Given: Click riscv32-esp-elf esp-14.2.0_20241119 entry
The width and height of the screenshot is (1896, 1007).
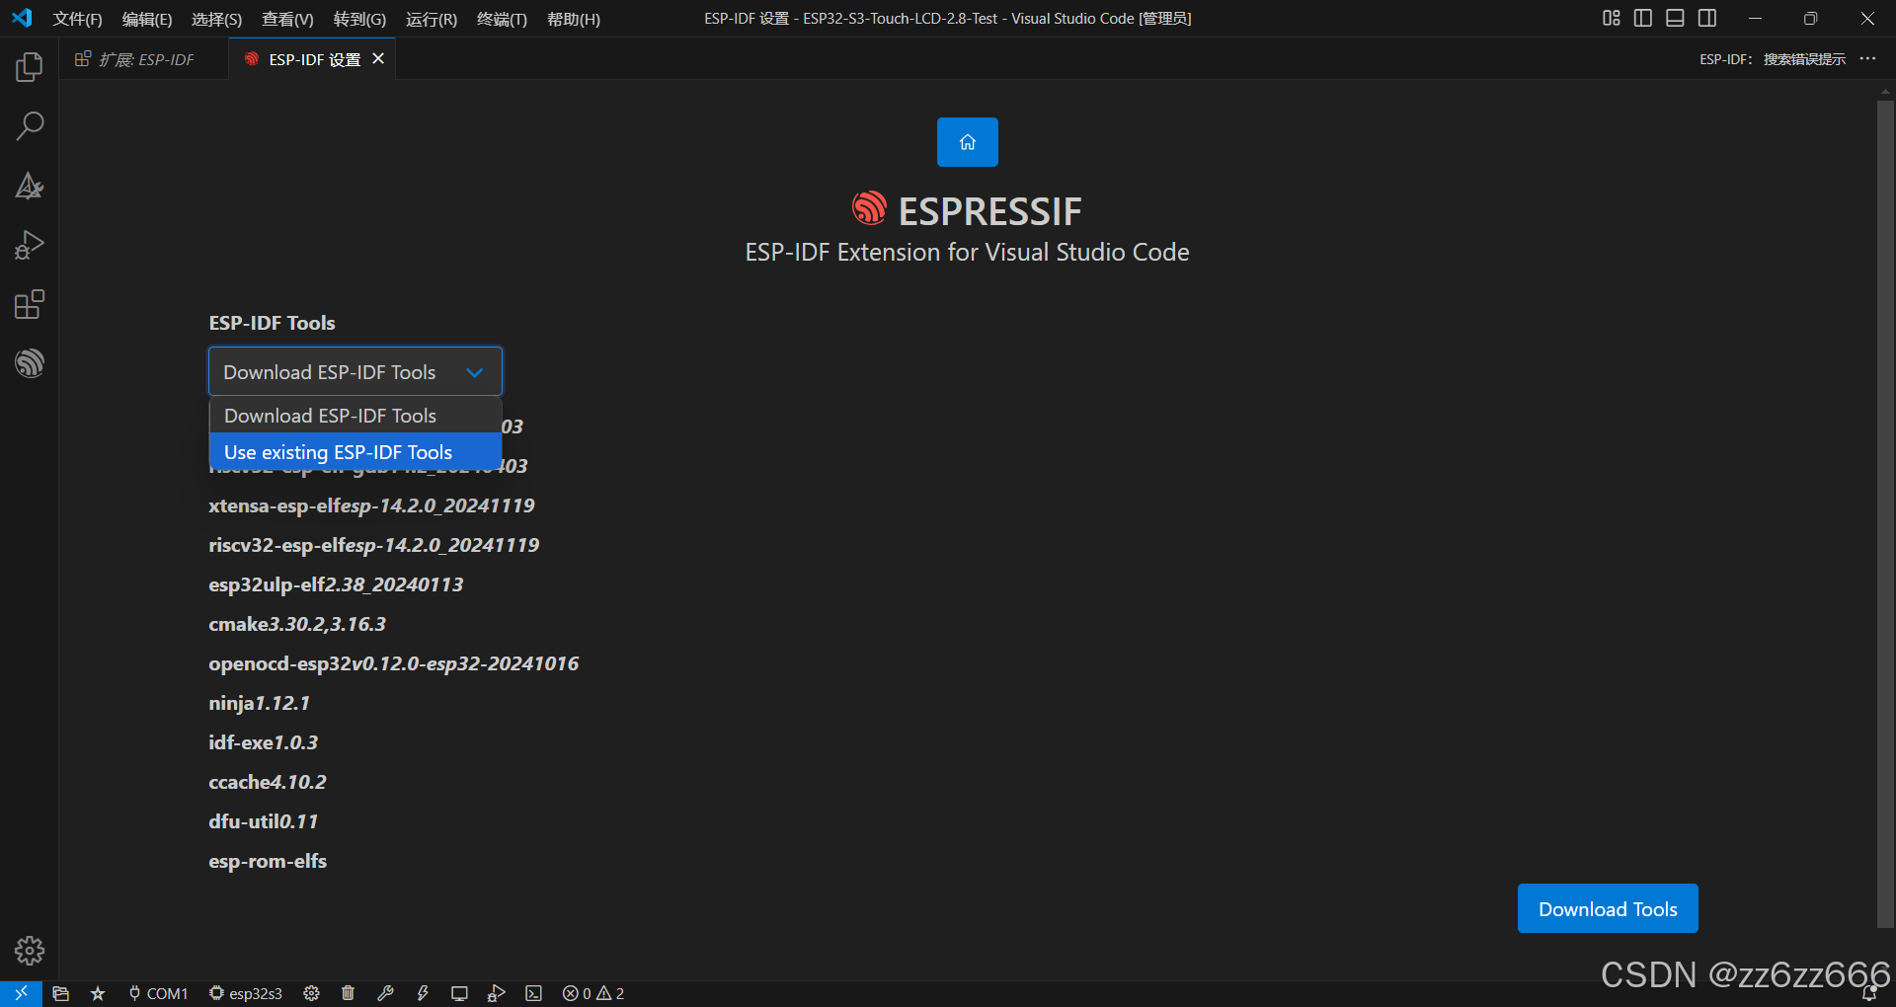Looking at the screenshot, I should tap(373, 545).
